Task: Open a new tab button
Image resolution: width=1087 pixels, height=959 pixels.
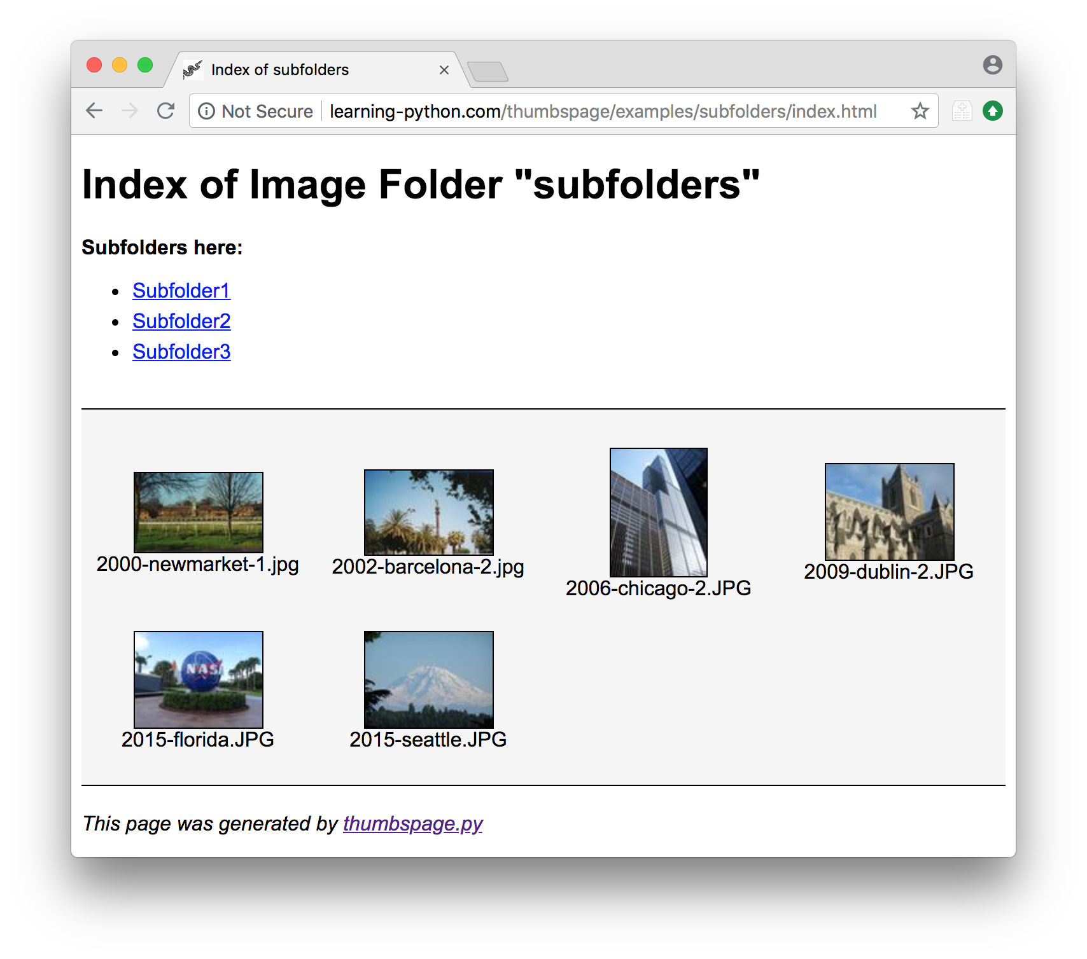Action: coord(487,71)
